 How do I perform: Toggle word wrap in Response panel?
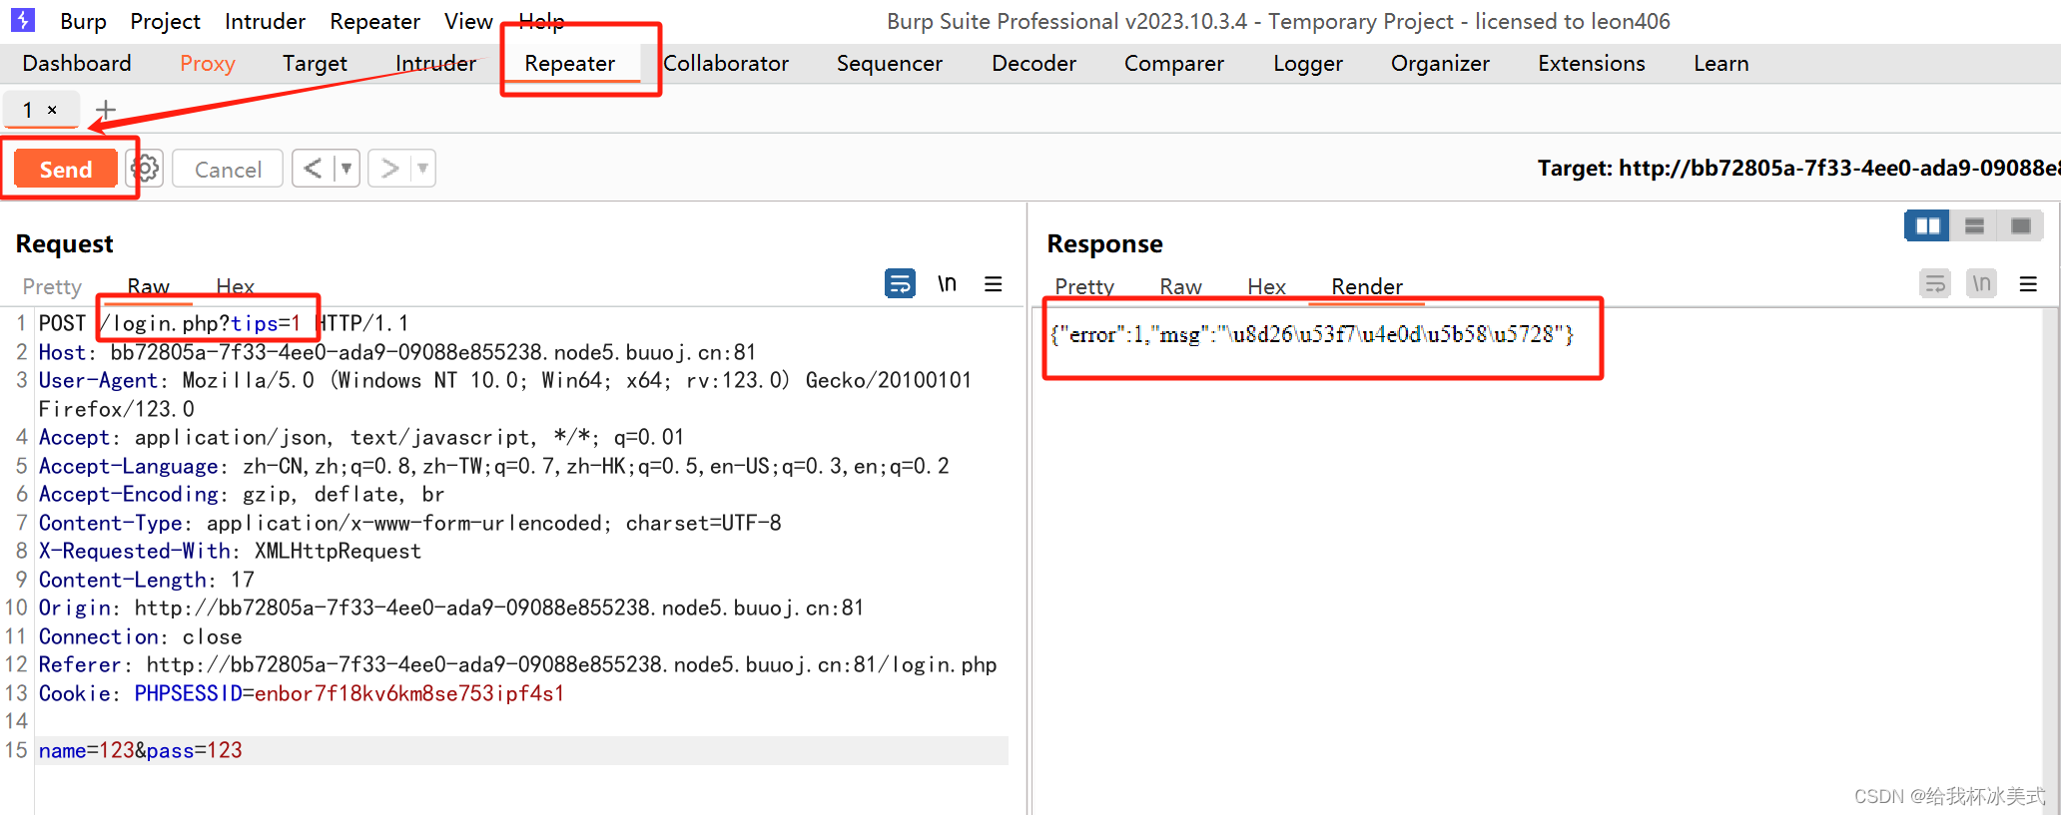[x=1935, y=284]
